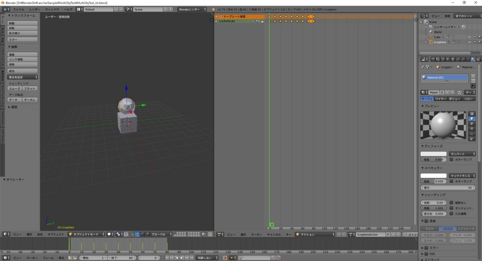Click the timeline lock range padlock icon
The image size is (482, 261).
tap(75, 258)
